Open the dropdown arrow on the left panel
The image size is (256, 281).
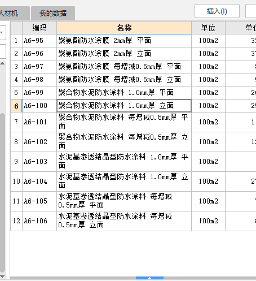(x=2, y=32)
